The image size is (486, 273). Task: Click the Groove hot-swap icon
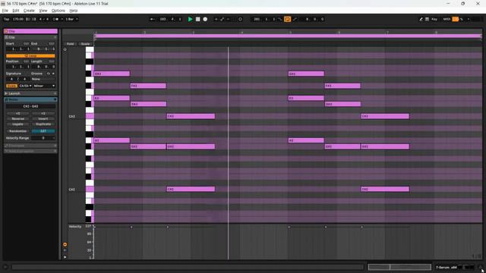pyautogui.click(x=49, y=74)
